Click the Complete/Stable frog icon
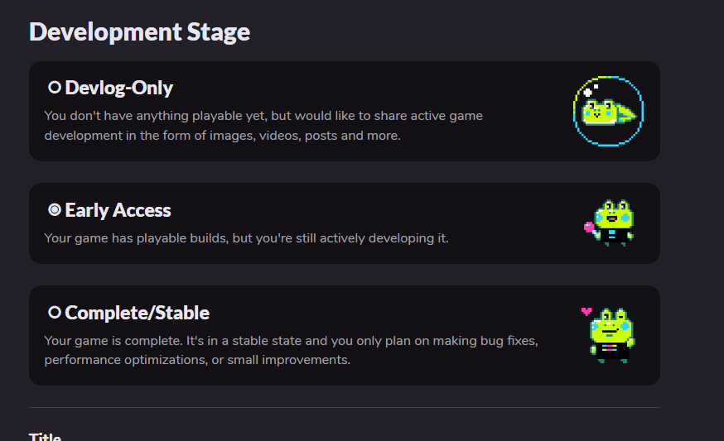The height and width of the screenshot is (441, 724). pyautogui.click(x=612, y=334)
